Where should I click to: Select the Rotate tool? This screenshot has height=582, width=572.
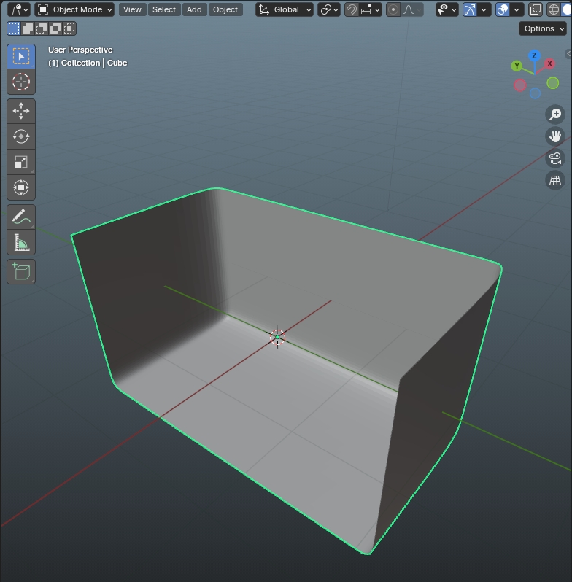pyautogui.click(x=21, y=136)
